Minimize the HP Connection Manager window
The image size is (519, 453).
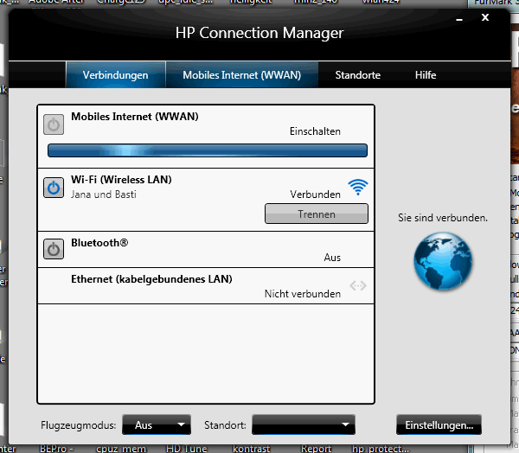point(459,19)
